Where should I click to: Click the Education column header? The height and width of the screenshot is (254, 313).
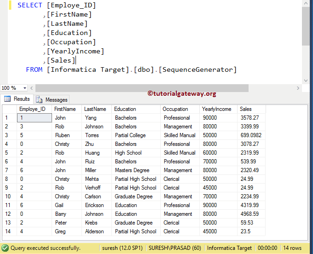point(125,109)
